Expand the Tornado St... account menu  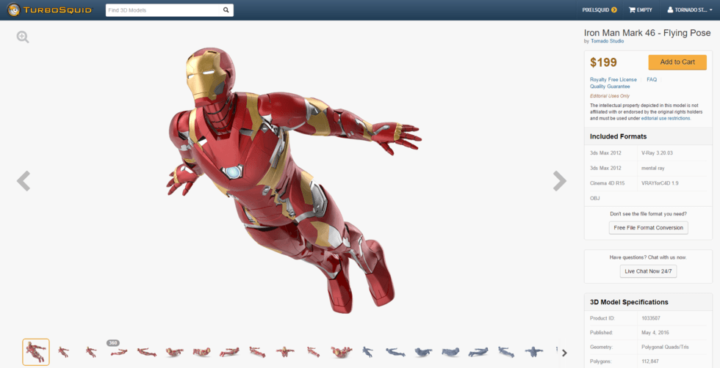(690, 10)
